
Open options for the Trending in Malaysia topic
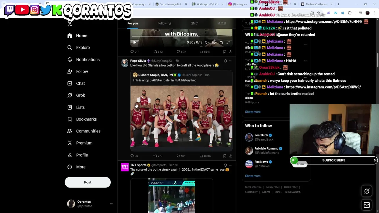click(306, 44)
